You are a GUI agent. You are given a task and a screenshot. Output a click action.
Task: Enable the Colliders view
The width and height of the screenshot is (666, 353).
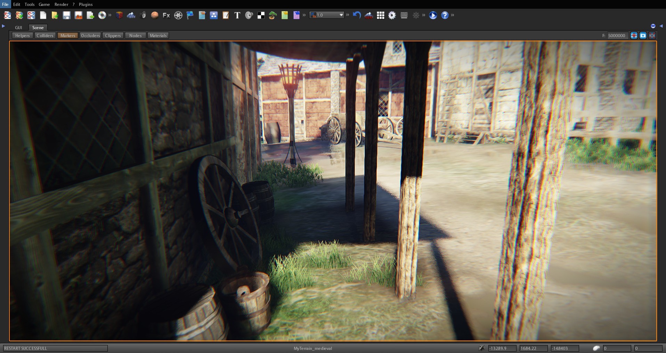pyautogui.click(x=45, y=35)
